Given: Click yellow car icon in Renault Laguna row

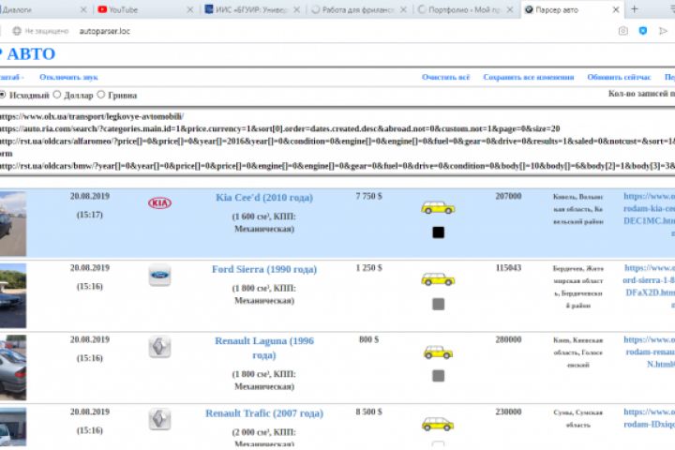Looking at the screenshot, I should pos(438,352).
